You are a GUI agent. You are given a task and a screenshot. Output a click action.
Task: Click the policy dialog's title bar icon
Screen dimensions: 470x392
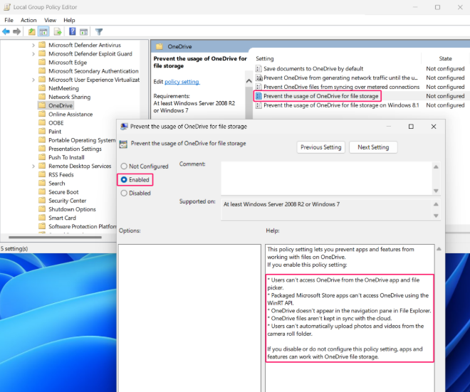click(124, 127)
